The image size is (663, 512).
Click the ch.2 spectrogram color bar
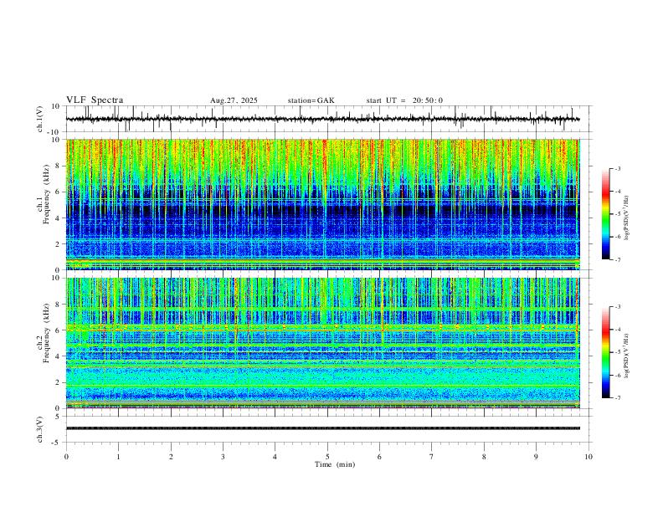(x=605, y=352)
